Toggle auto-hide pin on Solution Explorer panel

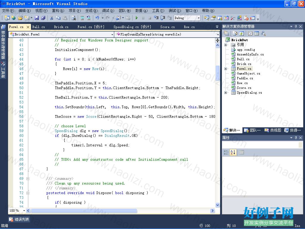point(296,27)
